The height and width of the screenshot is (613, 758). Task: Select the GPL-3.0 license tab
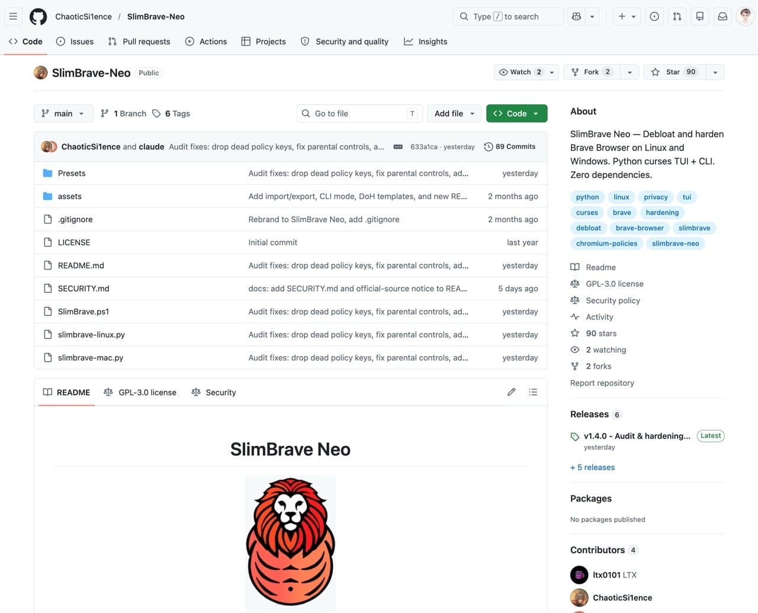[140, 392]
